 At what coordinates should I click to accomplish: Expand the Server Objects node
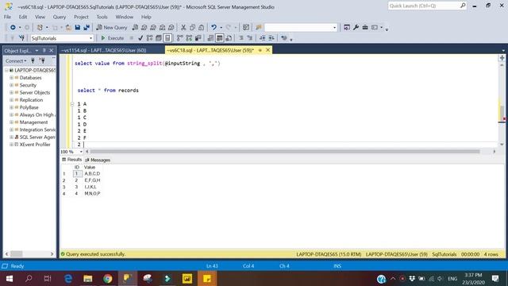pos(11,93)
